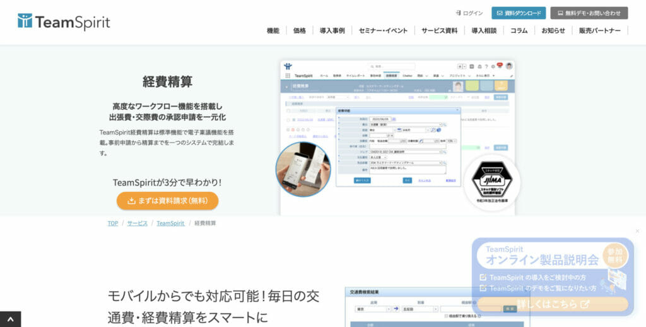The width and height of the screenshot is (646, 327).
Task: Follow the TOP breadcrumb link
Action: pos(113,223)
